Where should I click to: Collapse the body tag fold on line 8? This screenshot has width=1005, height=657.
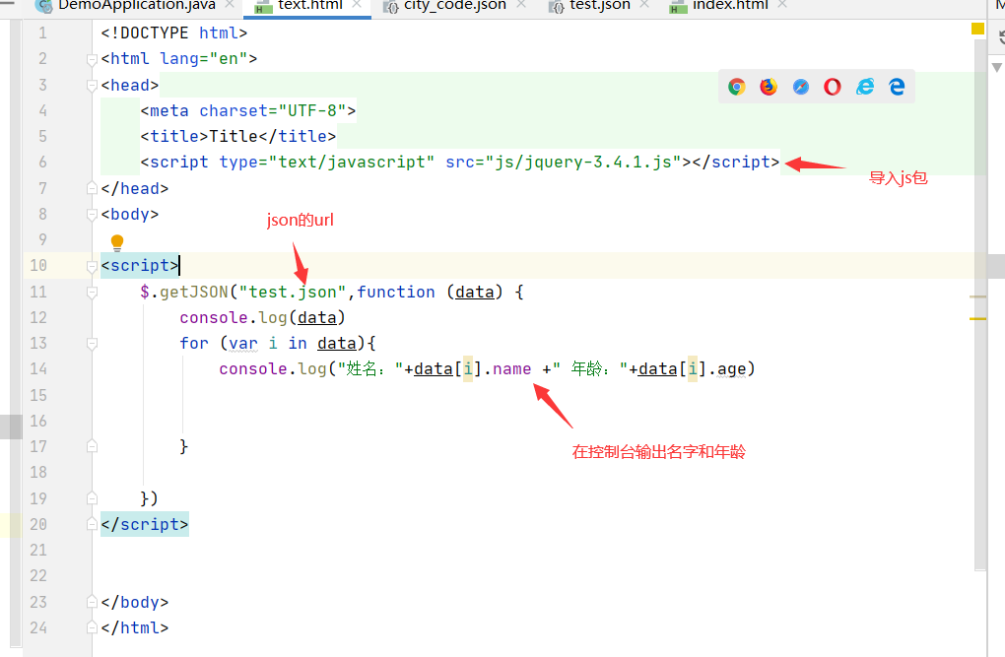click(x=92, y=215)
